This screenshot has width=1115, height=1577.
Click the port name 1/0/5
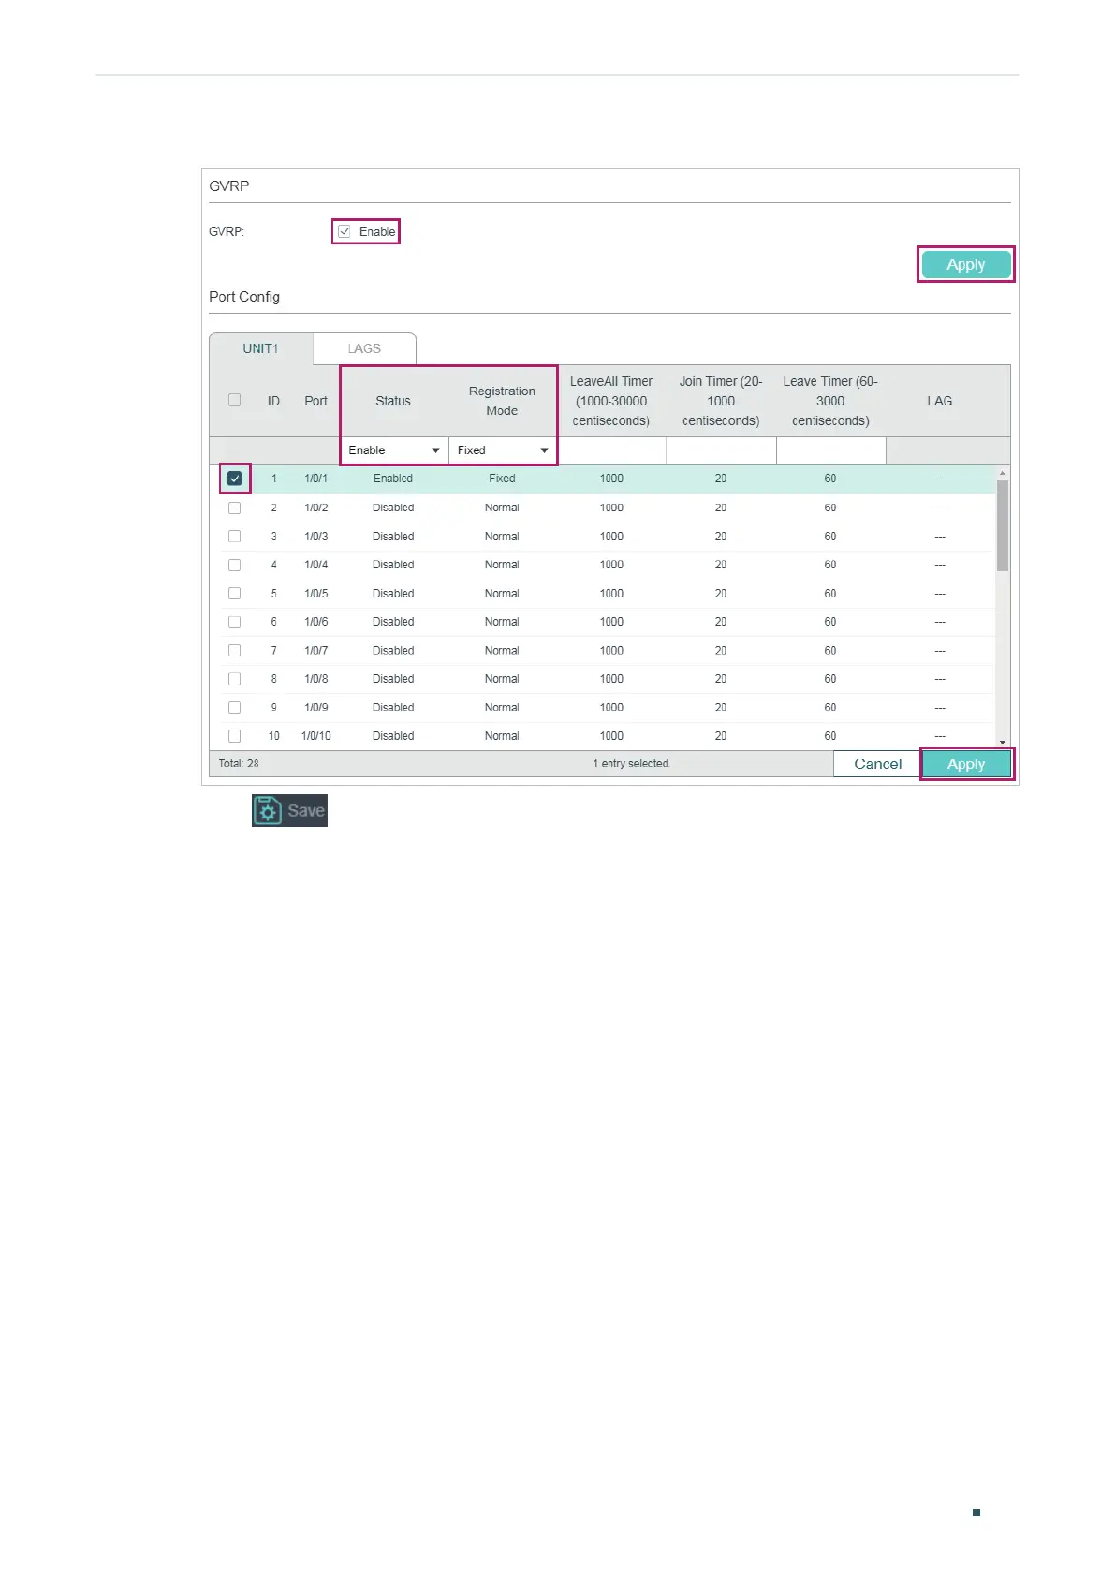coord(315,594)
